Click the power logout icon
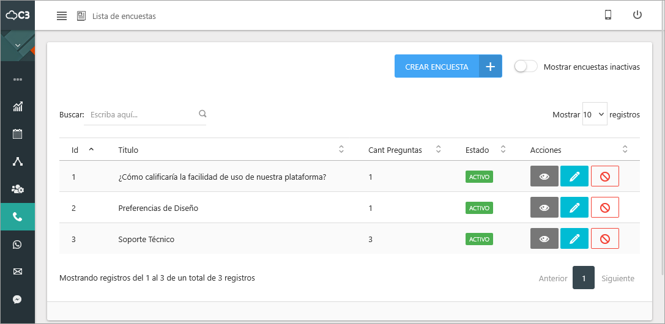 point(637,15)
